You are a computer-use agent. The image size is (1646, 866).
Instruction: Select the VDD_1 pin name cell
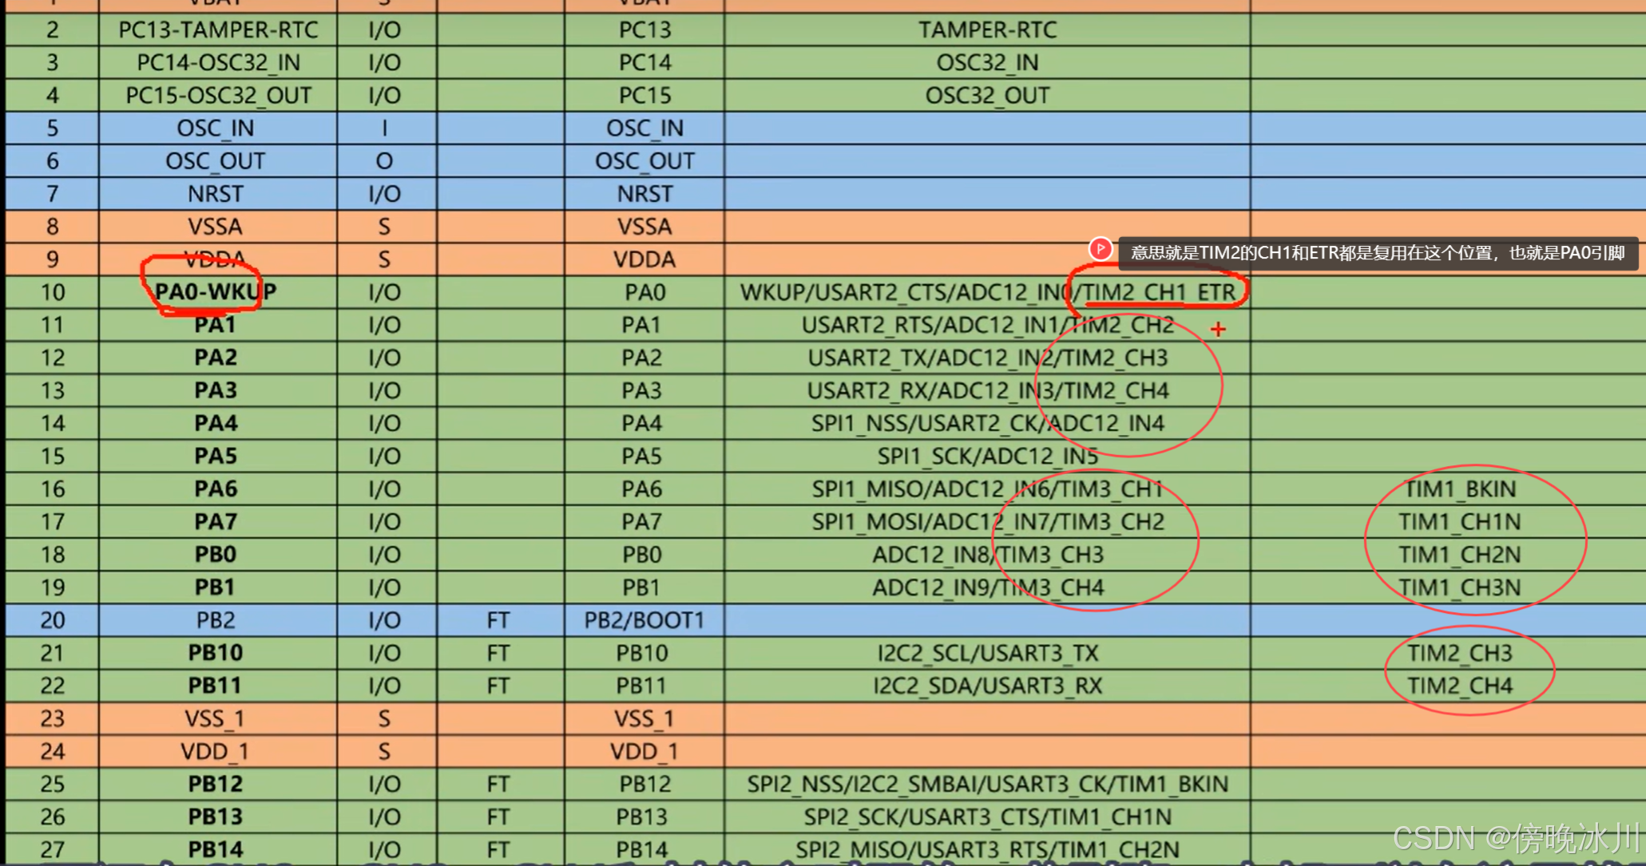(216, 752)
